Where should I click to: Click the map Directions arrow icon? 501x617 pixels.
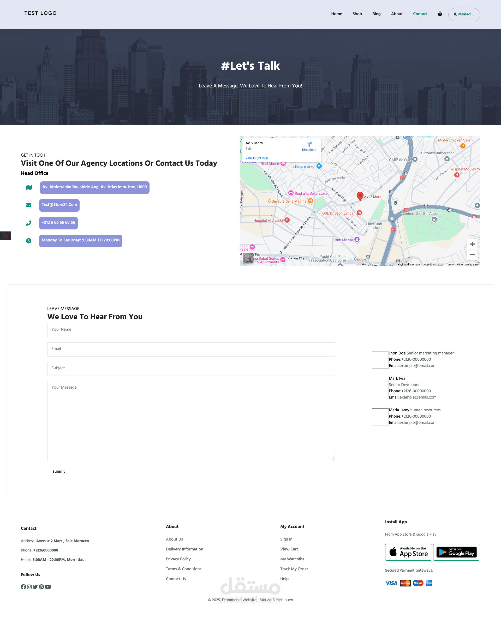click(309, 144)
